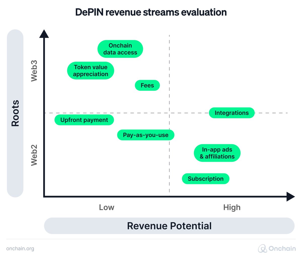The height and width of the screenshot is (259, 302).
Task: Click the 'Pay-as-you-use' bubble
Action: point(145,135)
